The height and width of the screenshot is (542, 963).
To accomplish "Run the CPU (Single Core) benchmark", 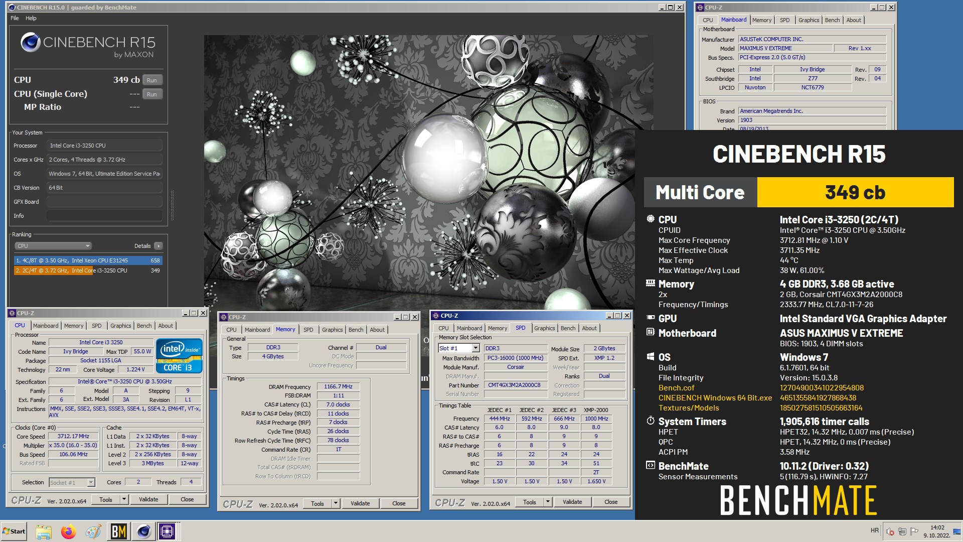I will [x=152, y=94].
